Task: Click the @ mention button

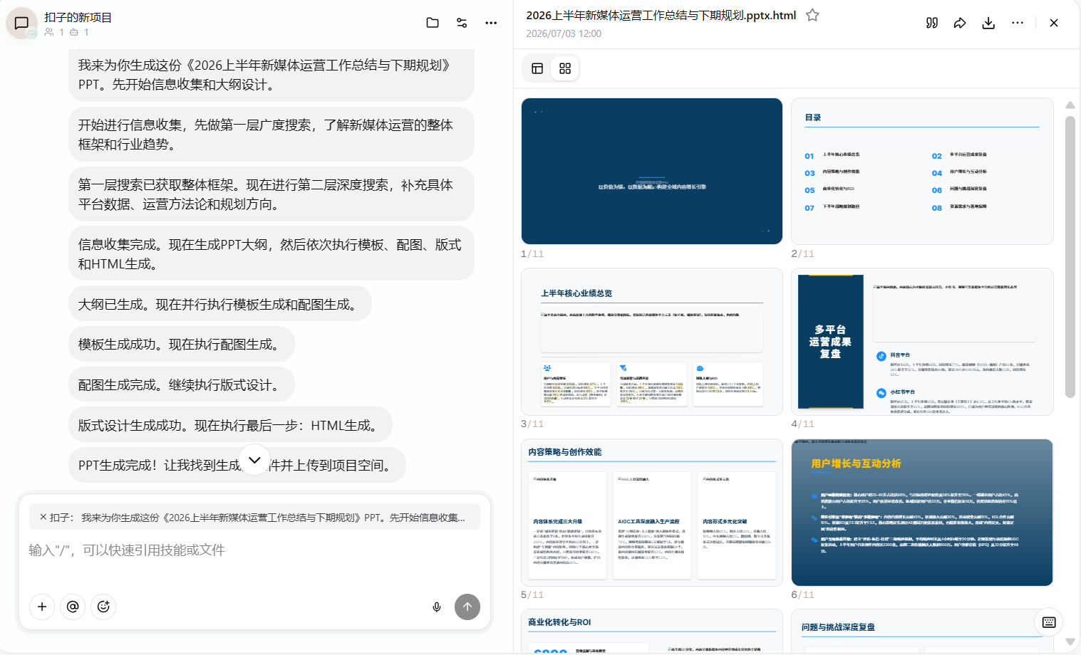Action: click(73, 607)
